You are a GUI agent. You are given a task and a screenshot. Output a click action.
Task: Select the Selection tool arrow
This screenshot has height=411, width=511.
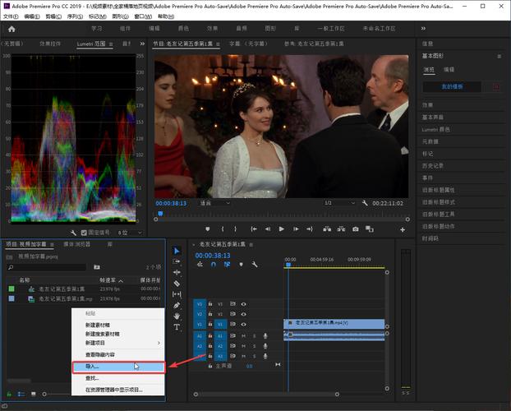tap(177, 251)
